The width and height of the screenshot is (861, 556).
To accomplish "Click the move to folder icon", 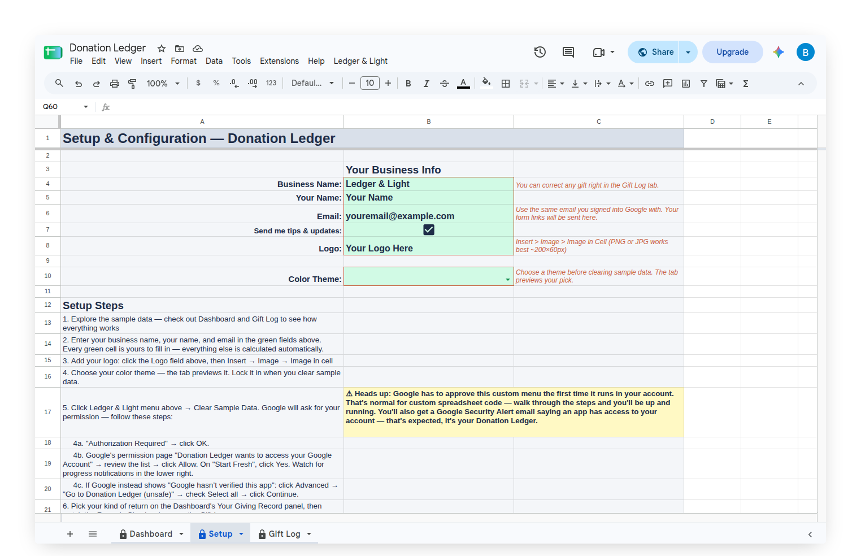I will click(x=180, y=49).
